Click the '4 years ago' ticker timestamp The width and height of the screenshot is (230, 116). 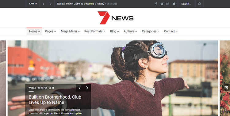tap(111, 4)
